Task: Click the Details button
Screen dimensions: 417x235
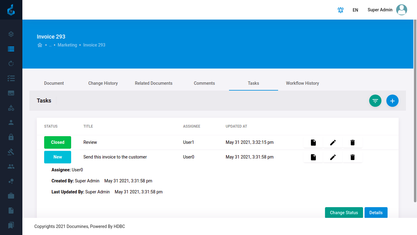Action: click(376, 213)
